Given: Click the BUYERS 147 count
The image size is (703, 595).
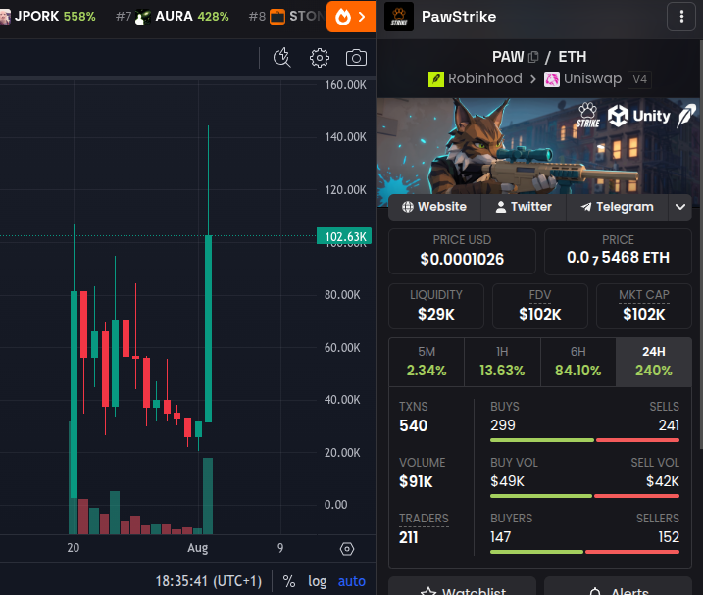Looking at the screenshot, I should 500,537.
